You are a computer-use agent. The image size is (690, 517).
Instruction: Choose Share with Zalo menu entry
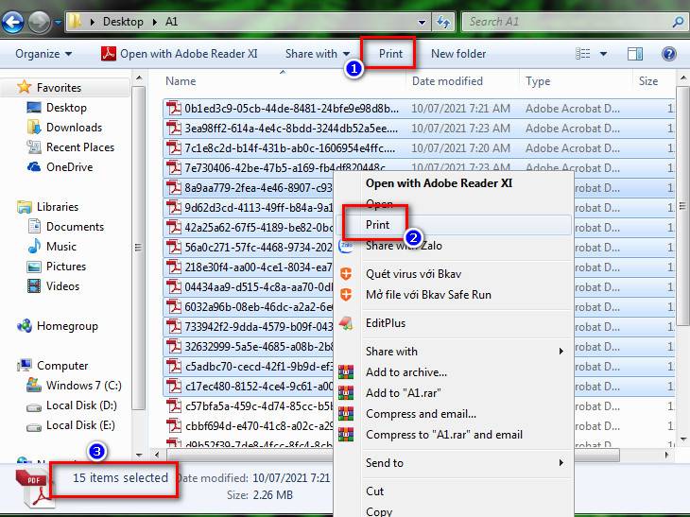click(x=454, y=246)
